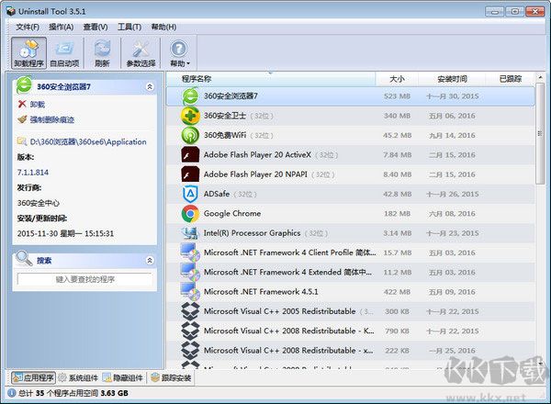Focus the program search input field

85,279
